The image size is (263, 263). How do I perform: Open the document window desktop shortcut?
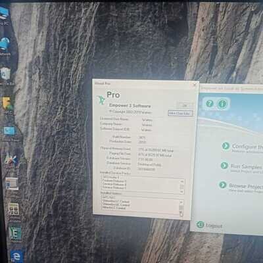(12, 183)
